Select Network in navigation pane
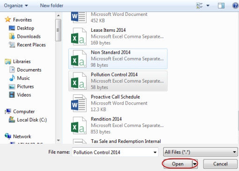The height and width of the screenshot is (171, 239). coord(22,136)
